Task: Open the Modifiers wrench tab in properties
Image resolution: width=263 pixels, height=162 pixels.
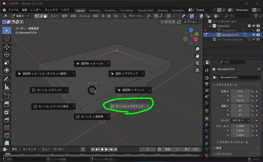Action: (207, 125)
